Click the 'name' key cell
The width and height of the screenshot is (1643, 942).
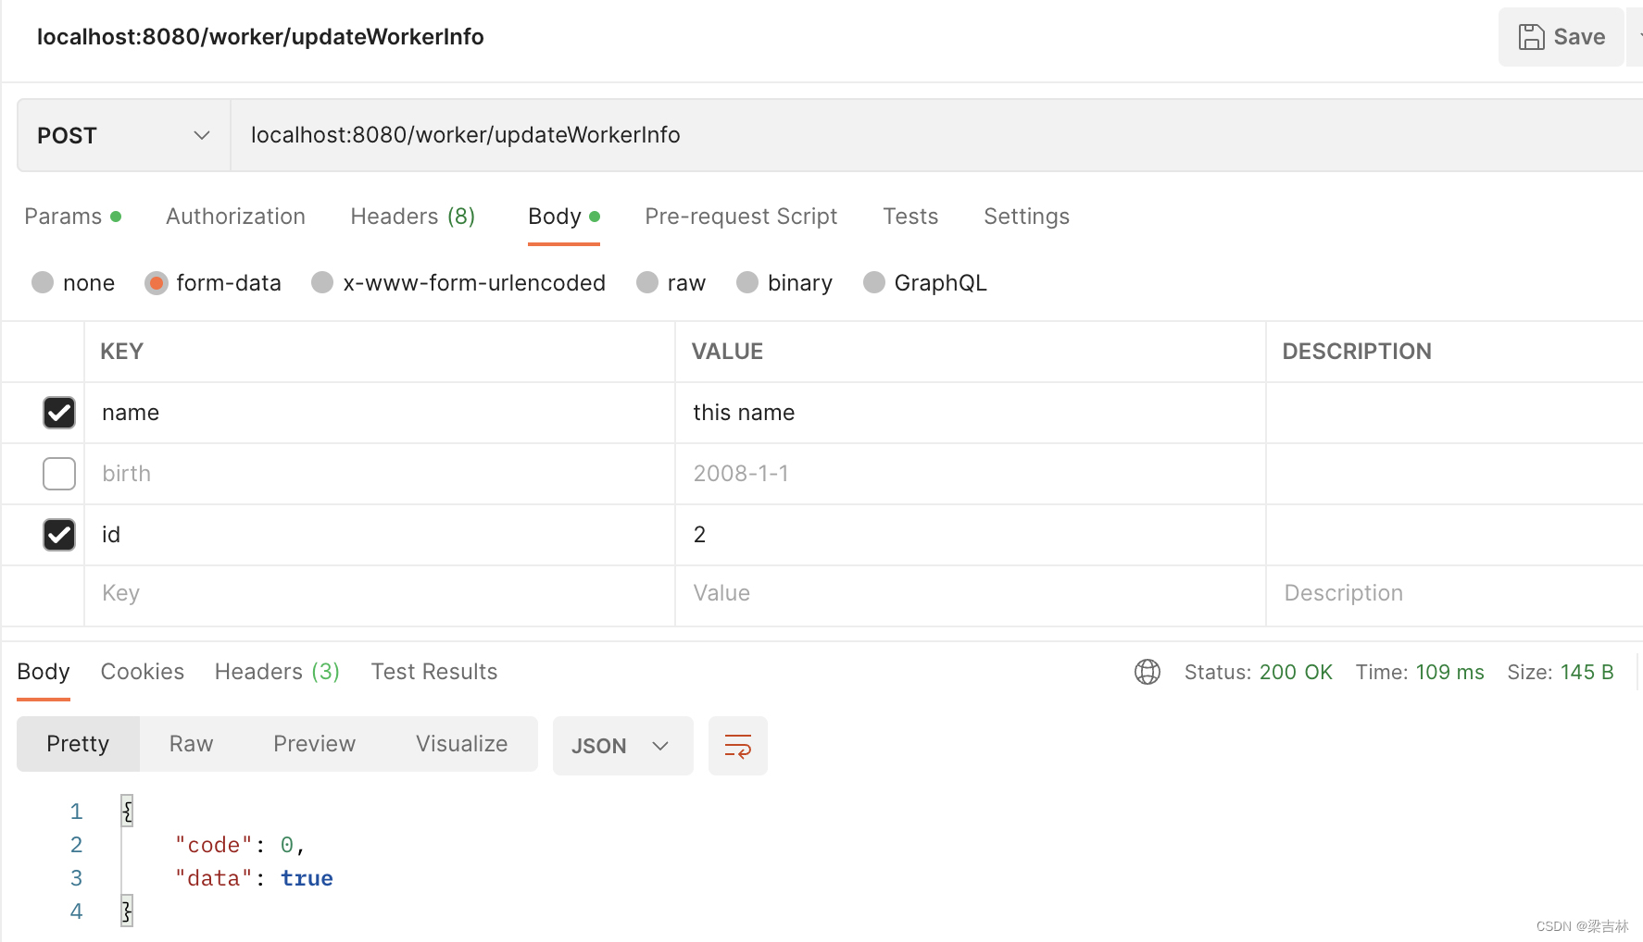pyautogui.click(x=380, y=413)
